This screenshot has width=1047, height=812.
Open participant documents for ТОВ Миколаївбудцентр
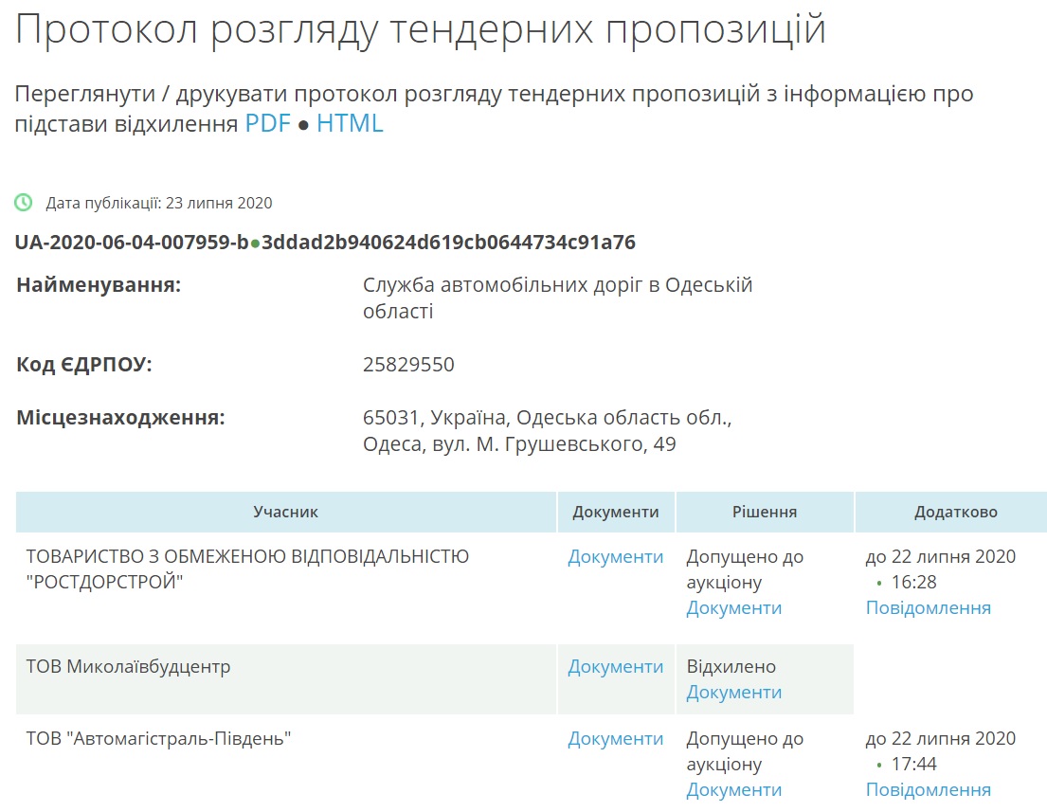[615, 667]
